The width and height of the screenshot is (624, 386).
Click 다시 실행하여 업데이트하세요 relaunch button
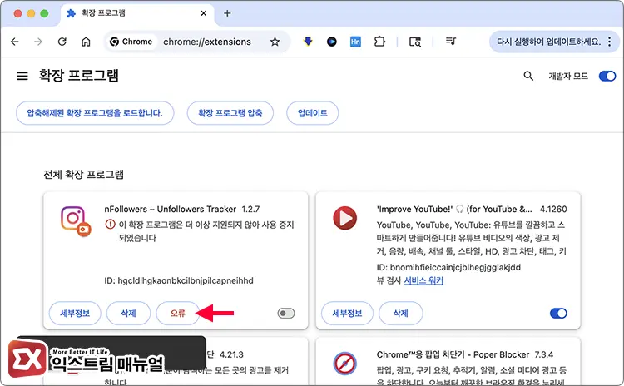[549, 42]
